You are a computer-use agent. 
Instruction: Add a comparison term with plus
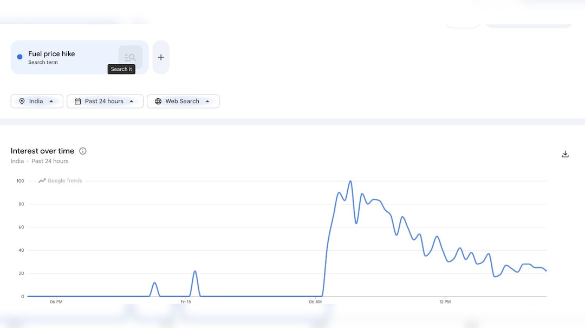click(x=161, y=57)
